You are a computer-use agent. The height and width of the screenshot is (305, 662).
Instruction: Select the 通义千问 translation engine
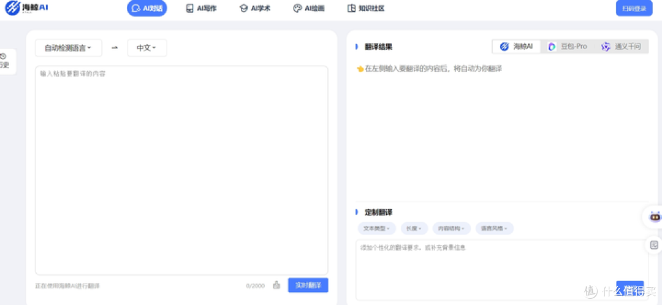pos(621,47)
